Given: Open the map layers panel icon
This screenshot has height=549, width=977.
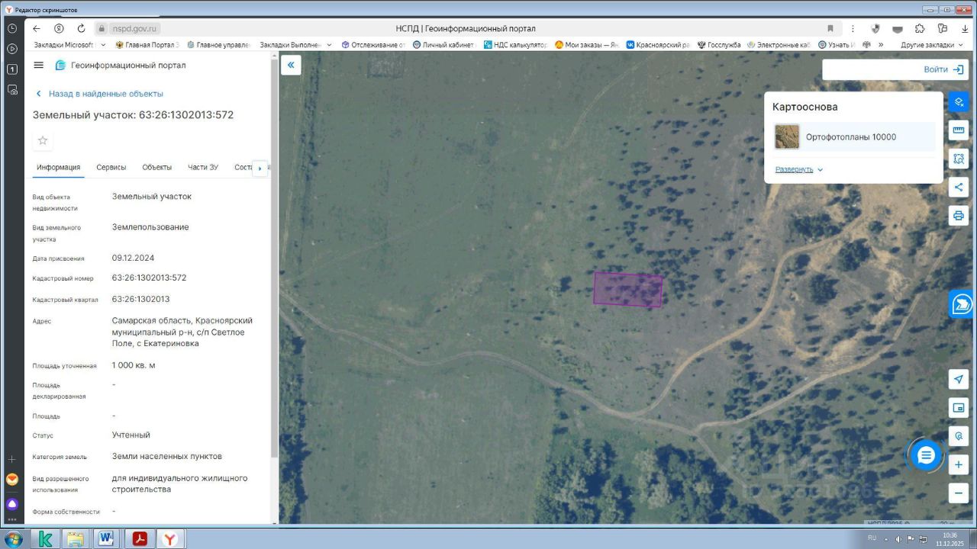Looking at the screenshot, I should [959, 101].
